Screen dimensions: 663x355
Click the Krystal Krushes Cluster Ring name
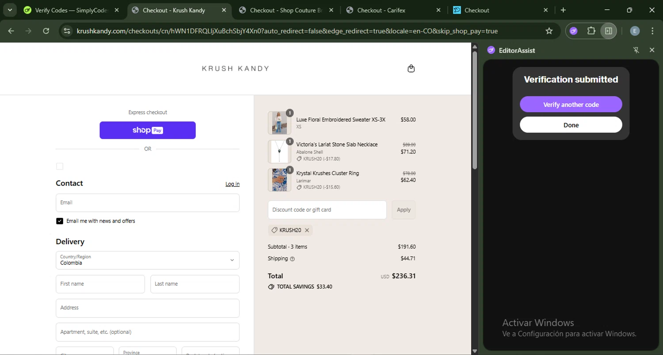[328, 173]
